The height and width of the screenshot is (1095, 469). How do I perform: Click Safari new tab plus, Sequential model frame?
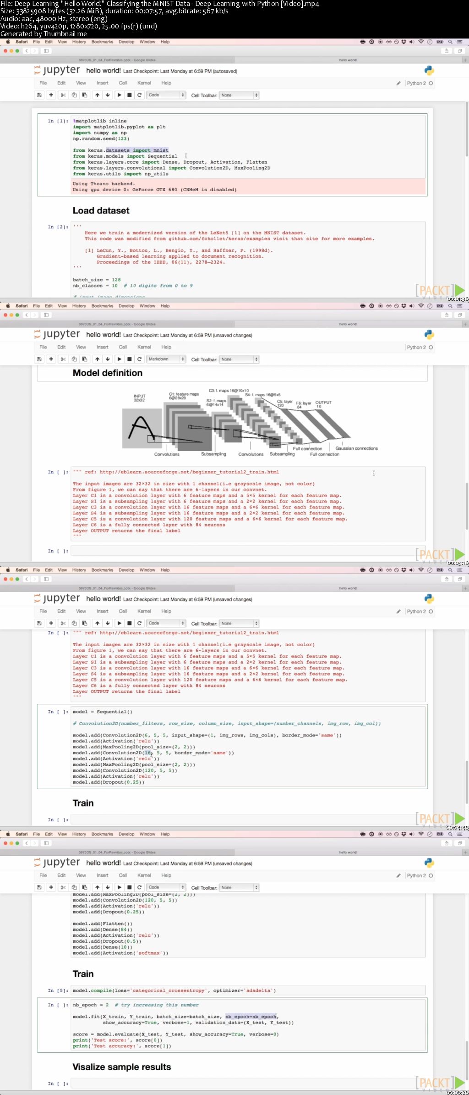(465, 588)
